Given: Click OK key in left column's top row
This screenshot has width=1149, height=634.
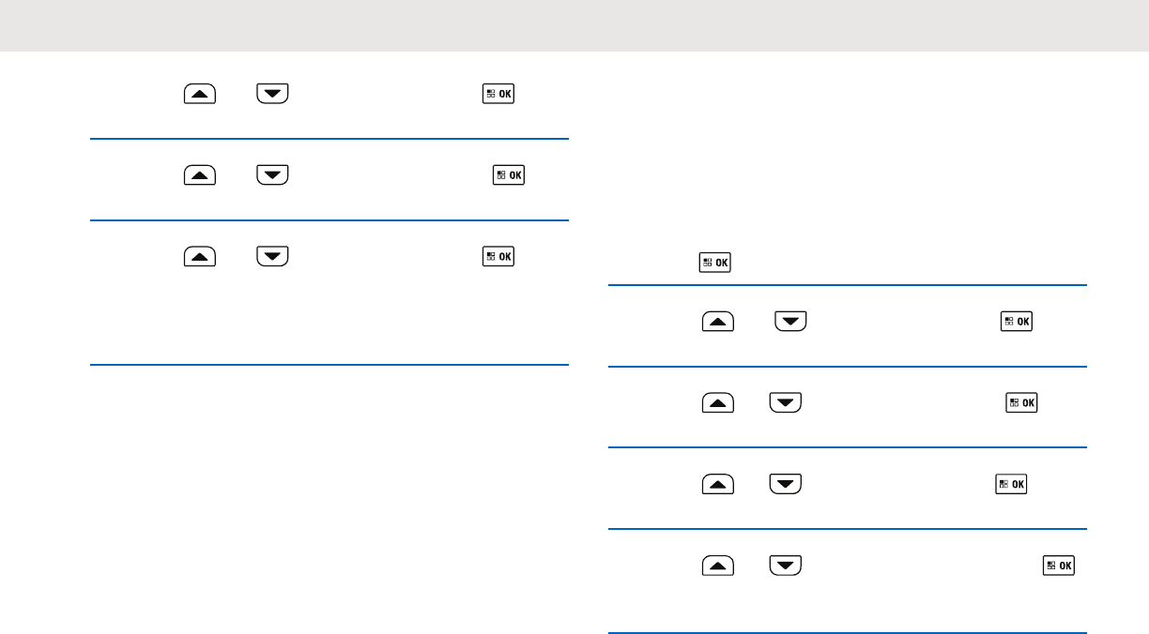Looking at the screenshot, I should pyautogui.click(x=498, y=94).
